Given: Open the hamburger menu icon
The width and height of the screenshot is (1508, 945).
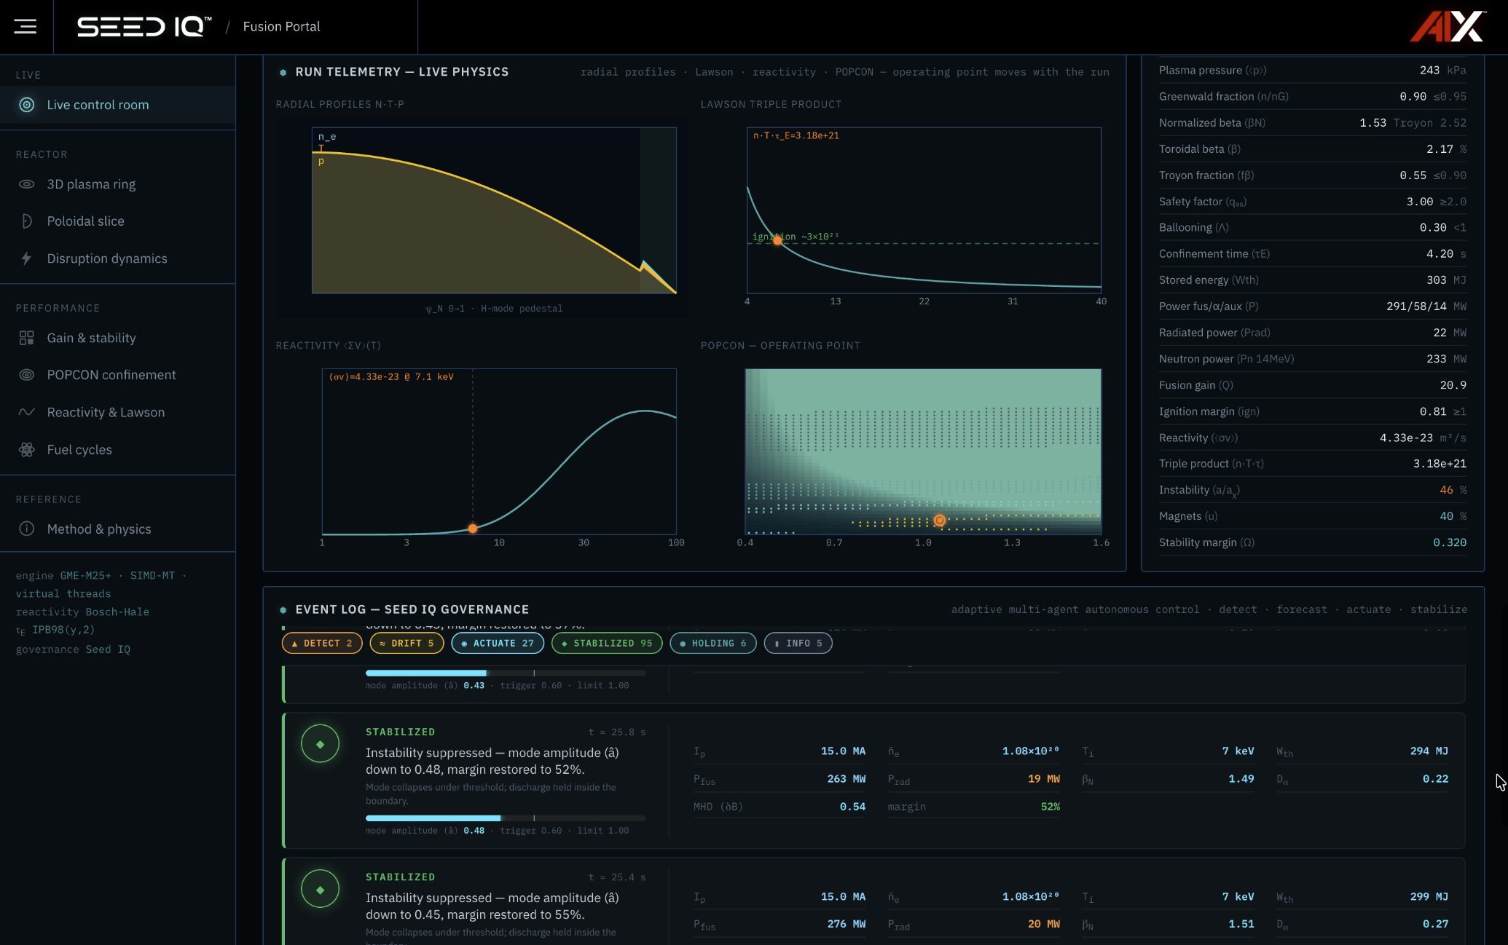Looking at the screenshot, I should click(25, 27).
